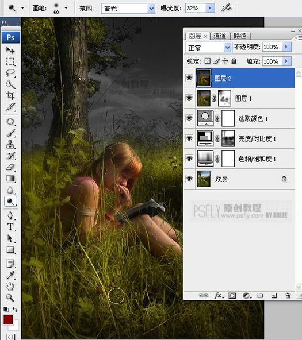This screenshot has height=340, width=302.
Task: Toggle lock image pixels
Action: [x=216, y=61]
